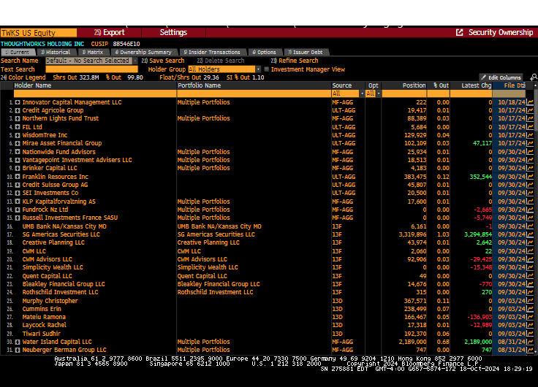
Task: Open the Opt column filter dropdown
Action: [x=379, y=93]
